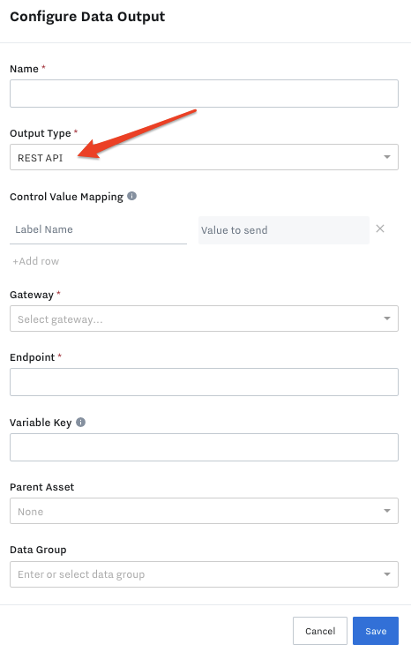Expand the Data Group combo box arrow
411x652 pixels.
pyautogui.click(x=387, y=574)
